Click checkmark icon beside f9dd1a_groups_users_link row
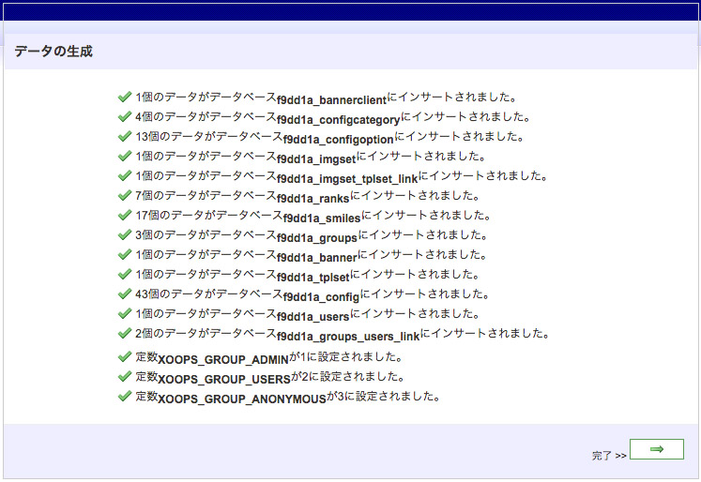 [x=124, y=333]
